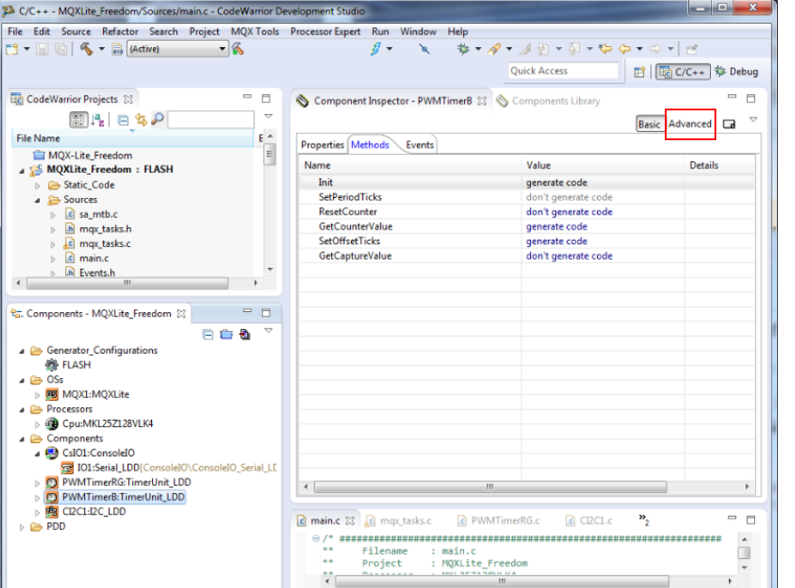Click the Projects panel filter text field

211,120
